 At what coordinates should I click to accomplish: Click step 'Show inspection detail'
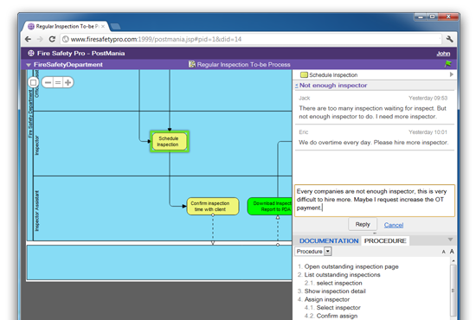click(335, 291)
